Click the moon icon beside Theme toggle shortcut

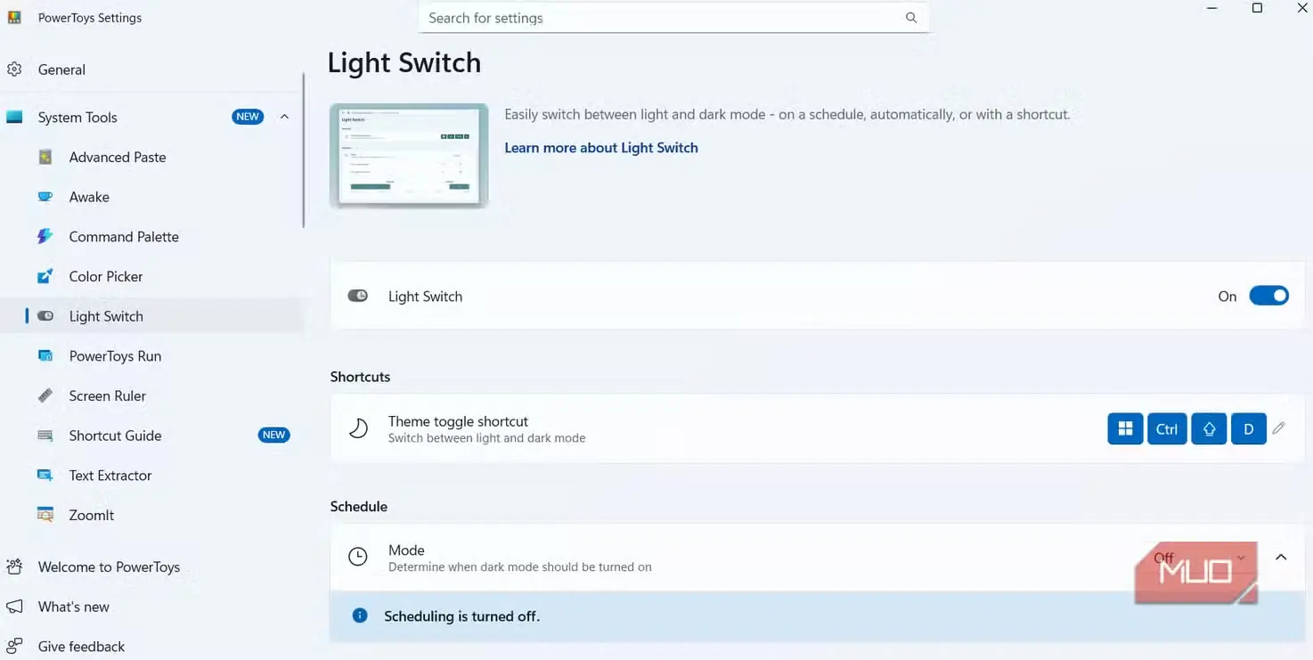point(358,428)
